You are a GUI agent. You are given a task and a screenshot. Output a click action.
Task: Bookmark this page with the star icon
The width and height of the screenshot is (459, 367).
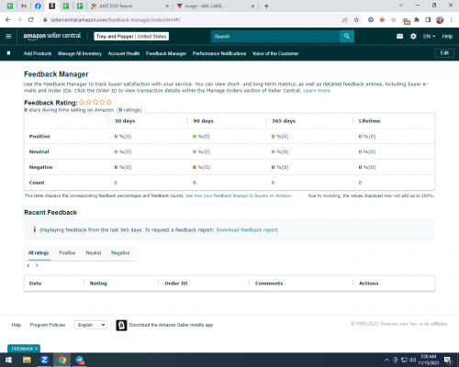tap(356, 20)
